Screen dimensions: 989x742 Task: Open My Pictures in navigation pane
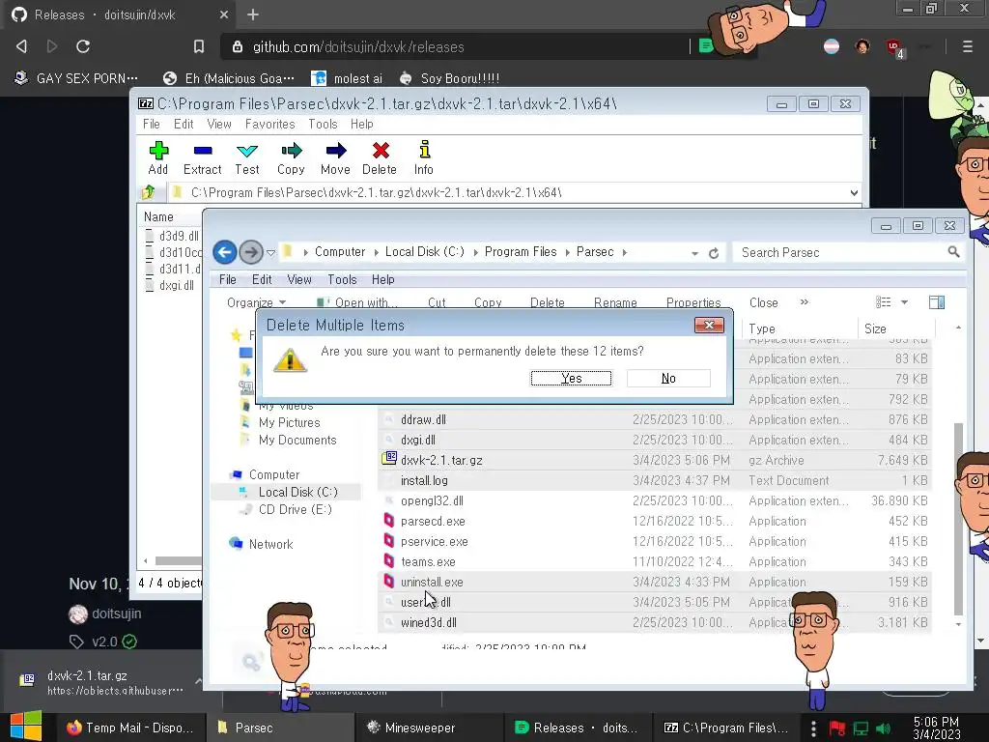pyautogui.click(x=289, y=422)
